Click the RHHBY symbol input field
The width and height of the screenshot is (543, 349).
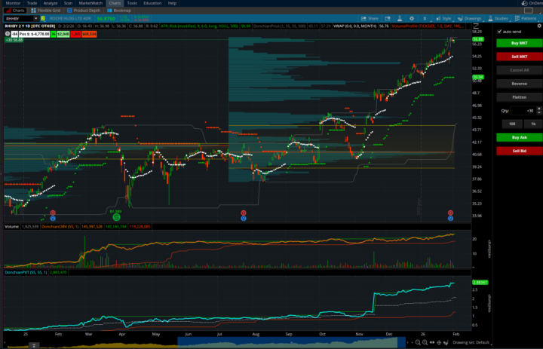(19, 19)
